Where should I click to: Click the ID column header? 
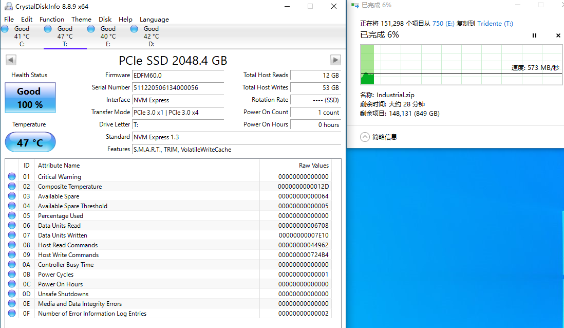(x=26, y=165)
